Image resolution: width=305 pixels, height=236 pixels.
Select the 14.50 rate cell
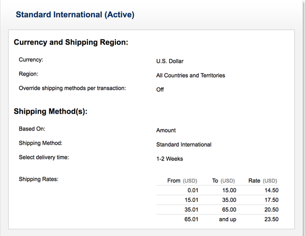point(271,190)
